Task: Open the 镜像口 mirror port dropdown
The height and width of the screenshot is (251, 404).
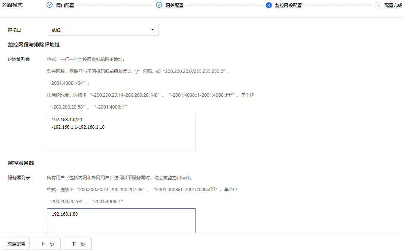Action: click(x=102, y=29)
